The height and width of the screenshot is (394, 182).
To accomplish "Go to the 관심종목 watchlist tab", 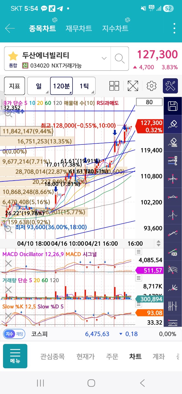I will click(52, 357).
